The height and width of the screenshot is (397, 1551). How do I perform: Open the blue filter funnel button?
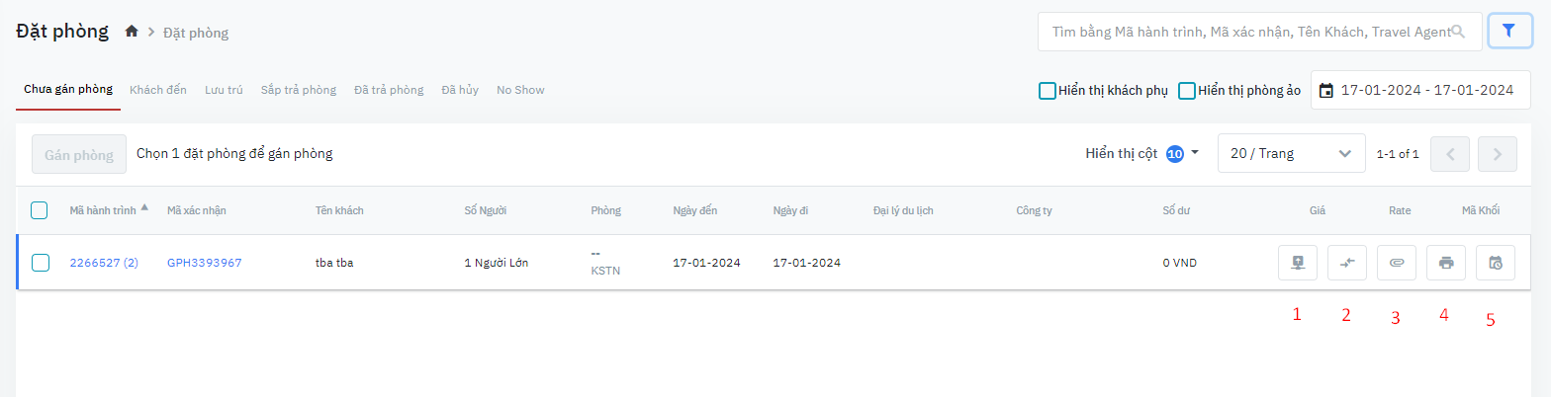point(1509,32)
